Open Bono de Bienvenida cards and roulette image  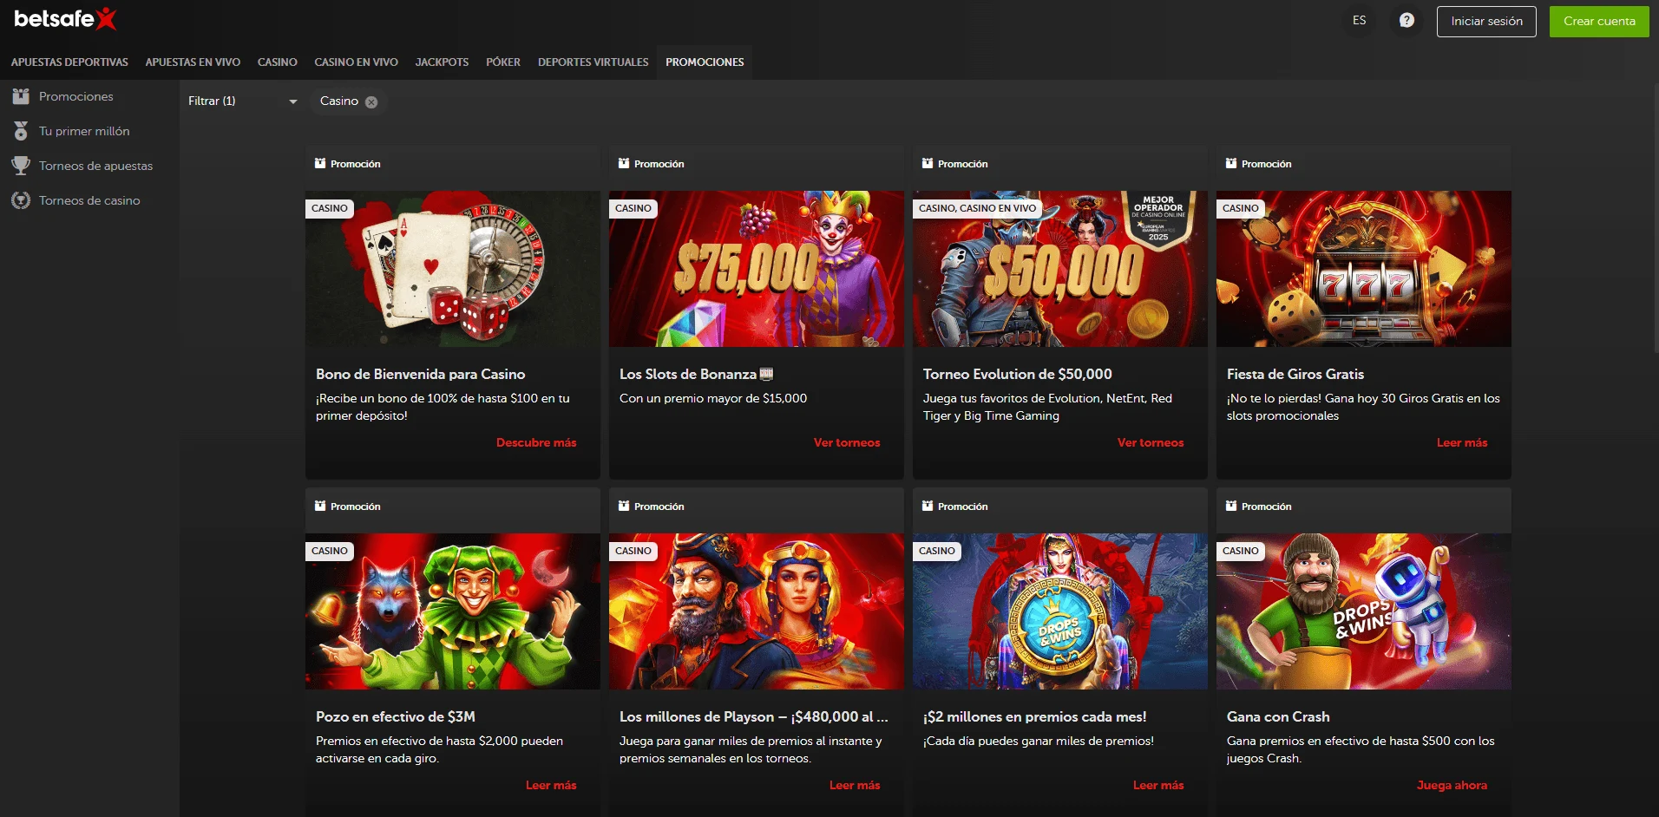pos(453,269)
